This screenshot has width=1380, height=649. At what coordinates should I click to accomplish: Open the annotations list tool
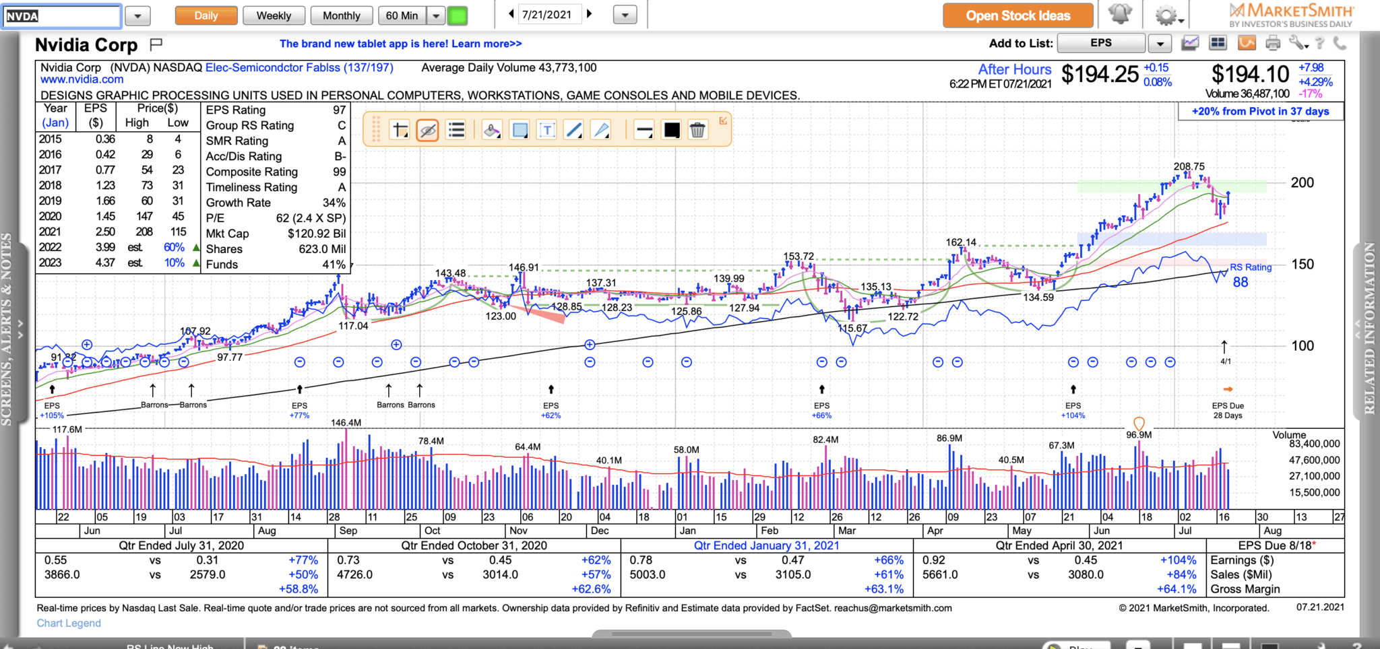tap(456, 130)
